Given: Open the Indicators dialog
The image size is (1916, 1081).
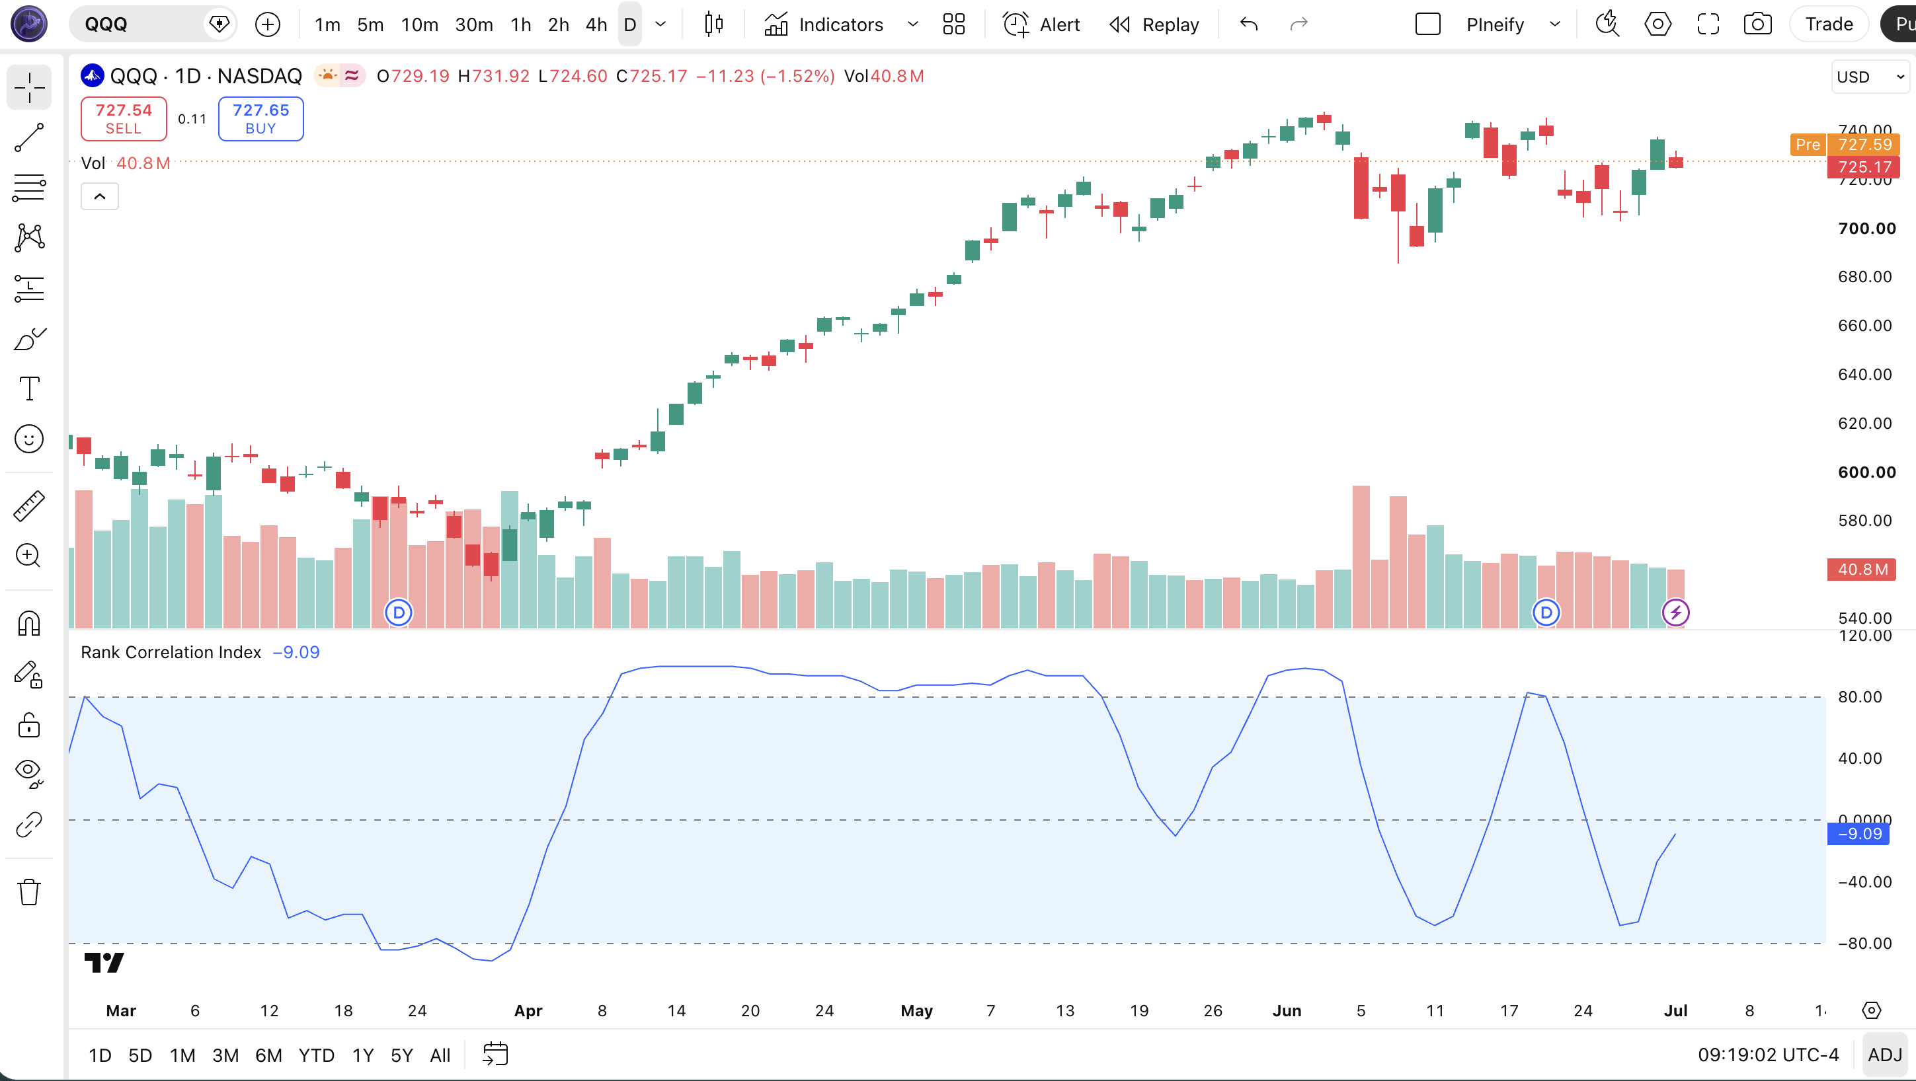Looking at the screenshot, I should click(824, 24).
